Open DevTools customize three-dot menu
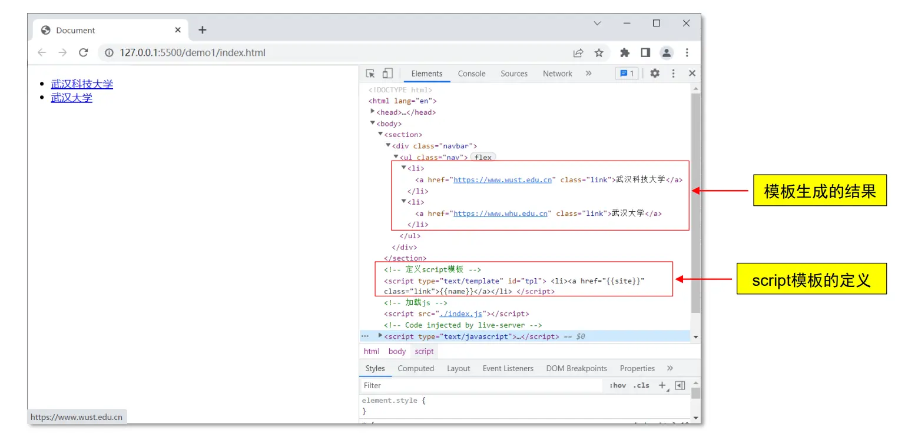The height and width of the screenshot is (437, 908). (674, 74)
